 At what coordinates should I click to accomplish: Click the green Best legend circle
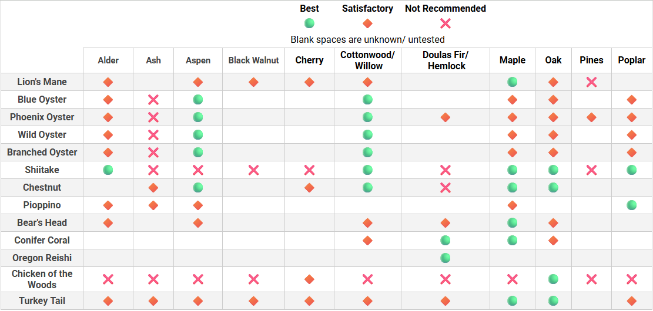[309, 23]
